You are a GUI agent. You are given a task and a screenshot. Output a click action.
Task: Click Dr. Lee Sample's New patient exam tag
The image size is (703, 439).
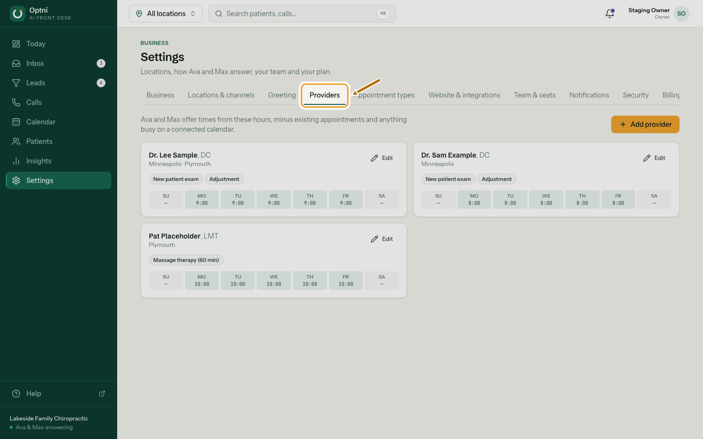(176, 179)
